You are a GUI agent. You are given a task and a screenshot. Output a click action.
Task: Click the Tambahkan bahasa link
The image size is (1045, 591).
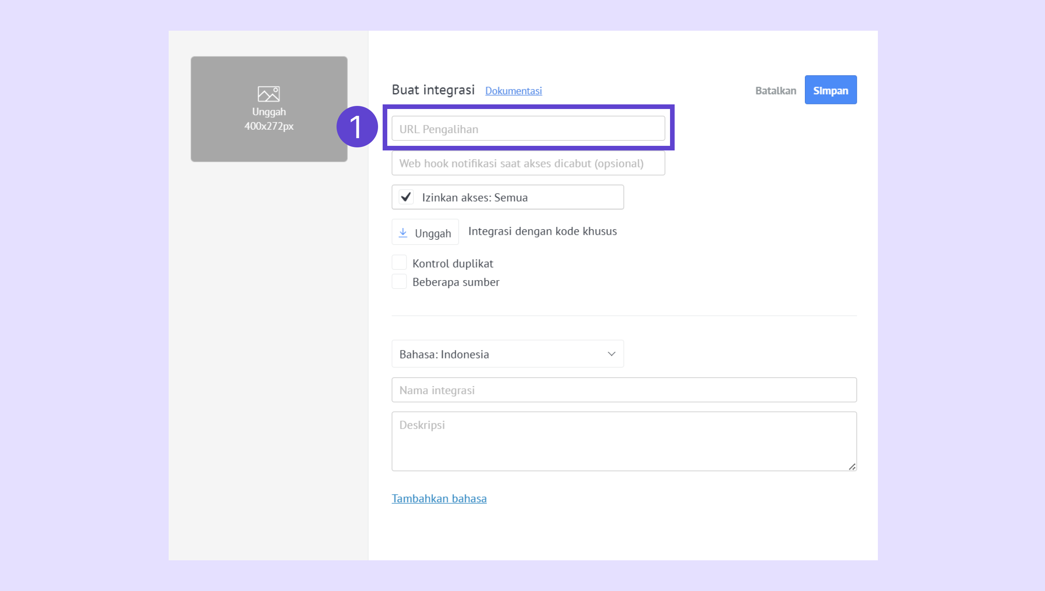(439, 498)
